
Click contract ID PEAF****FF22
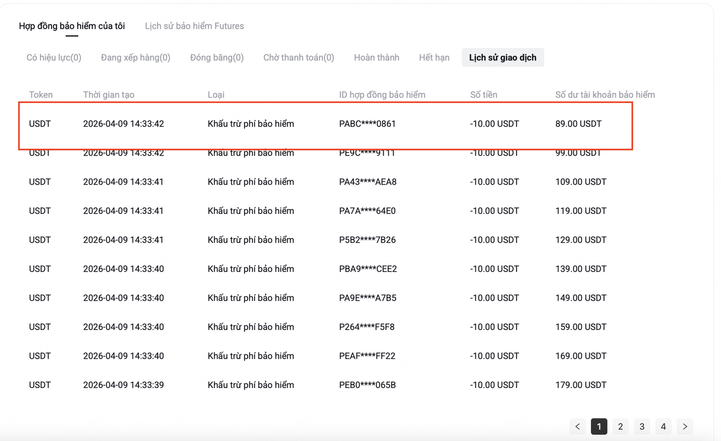(x=367, y=356)
